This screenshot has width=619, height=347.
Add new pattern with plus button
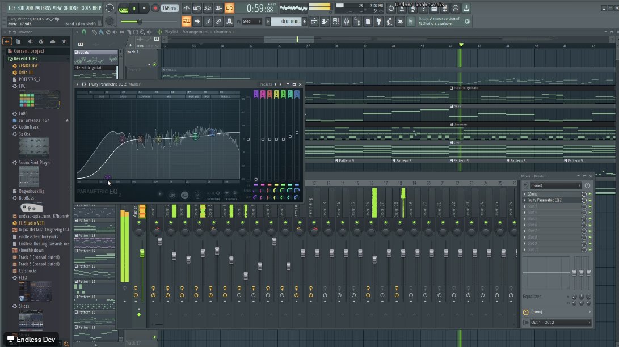(x=304, y=22)
